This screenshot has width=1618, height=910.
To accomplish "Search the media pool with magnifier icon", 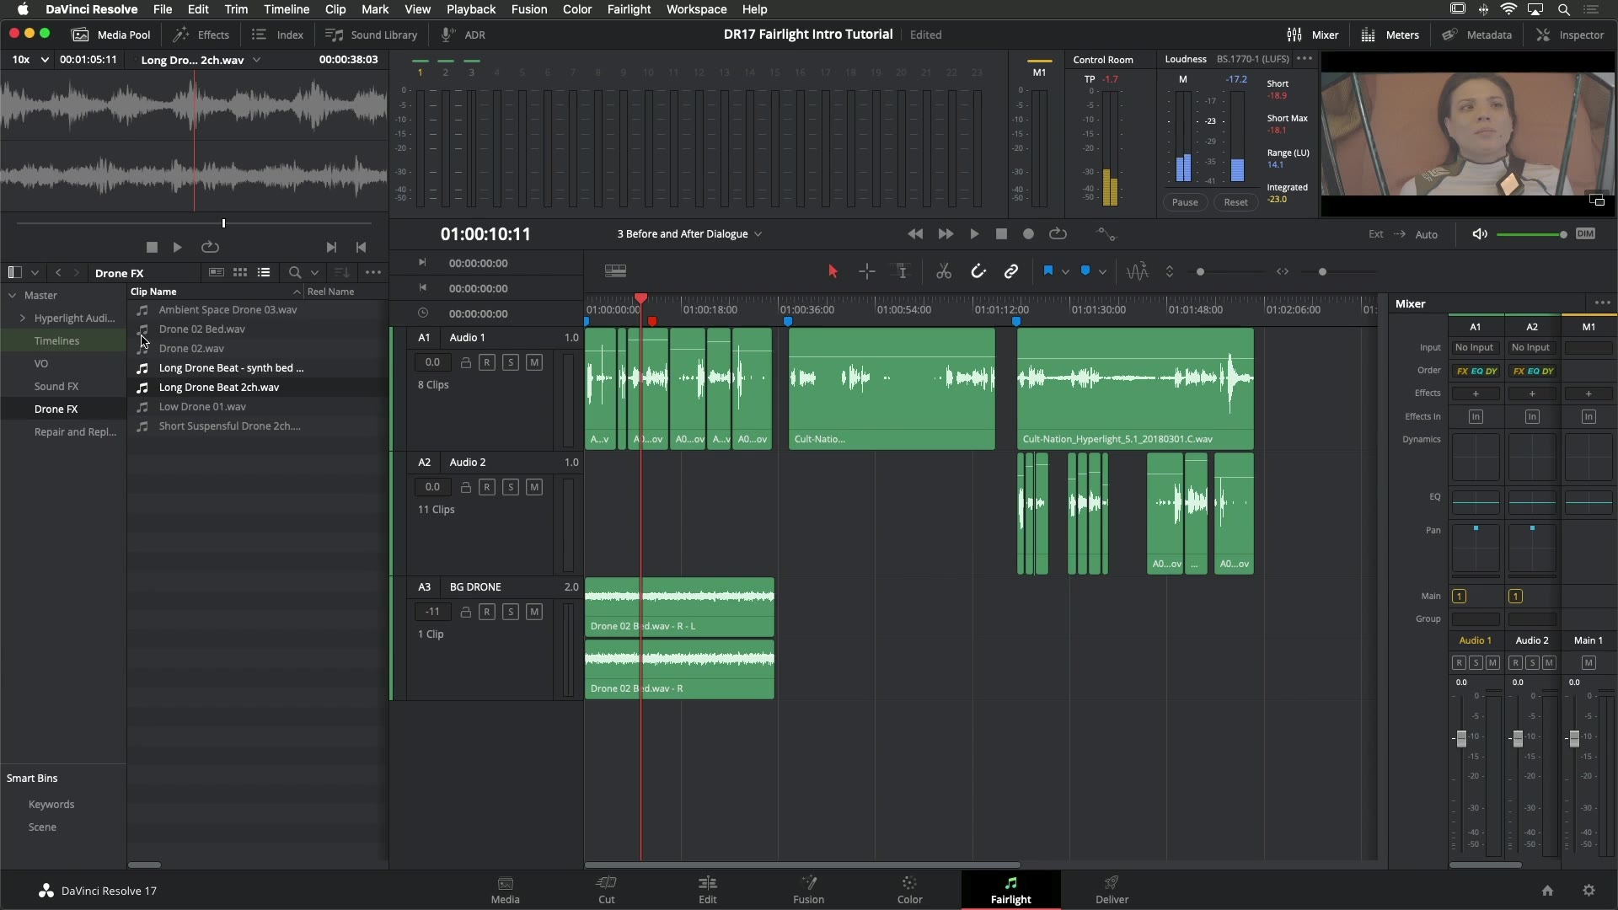I will point(295,273).
